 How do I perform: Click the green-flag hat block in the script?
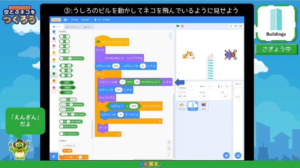(x=112, y=41)
